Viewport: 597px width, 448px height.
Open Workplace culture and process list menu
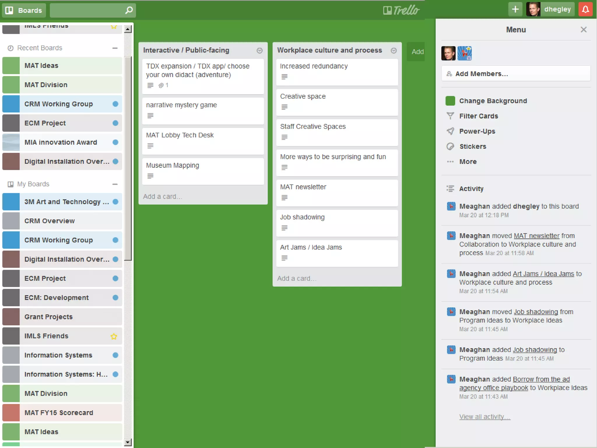coord(394,51)
